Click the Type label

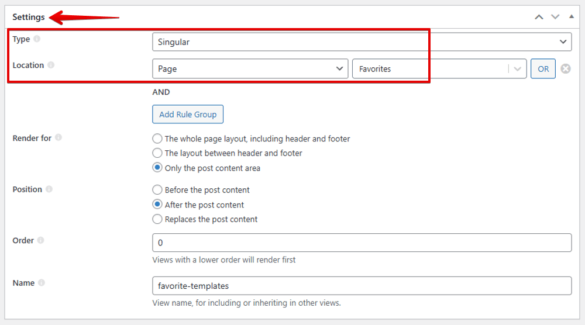[x=21, y=39]
